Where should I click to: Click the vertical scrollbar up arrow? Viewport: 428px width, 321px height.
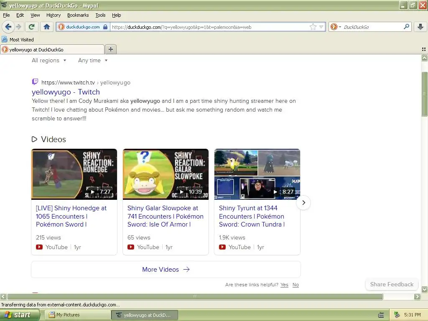pyautogui.click(x=424, y=58)
